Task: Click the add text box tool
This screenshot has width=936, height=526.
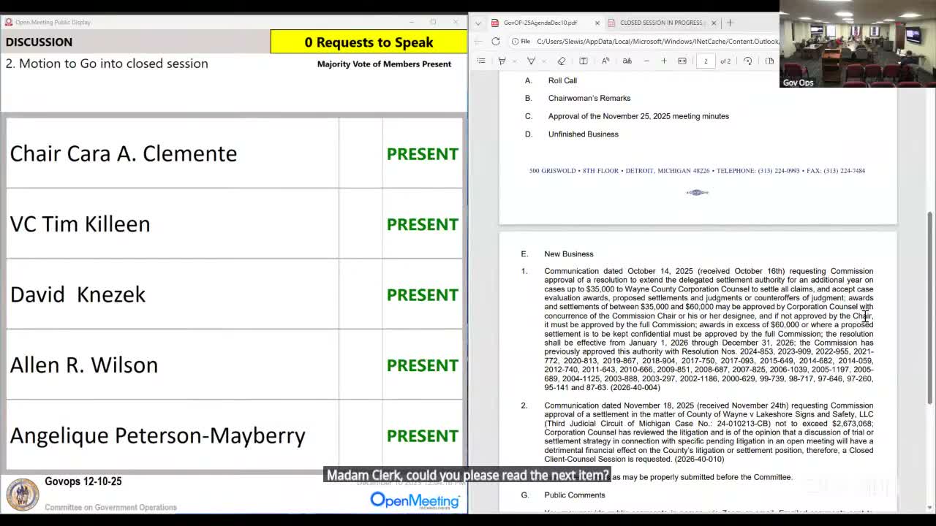Action: pos(584,61)
